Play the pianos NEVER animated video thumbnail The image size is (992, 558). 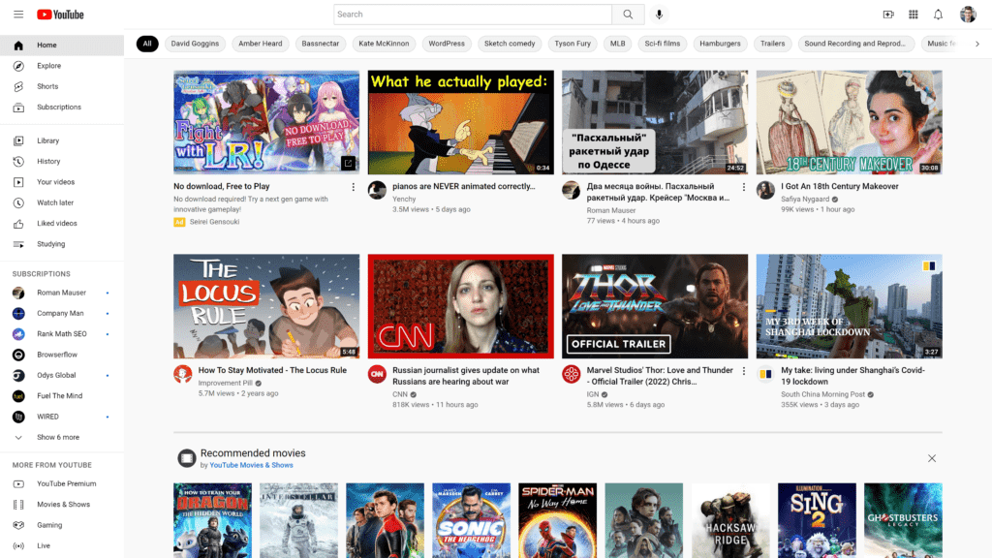[x=460, y=122]
